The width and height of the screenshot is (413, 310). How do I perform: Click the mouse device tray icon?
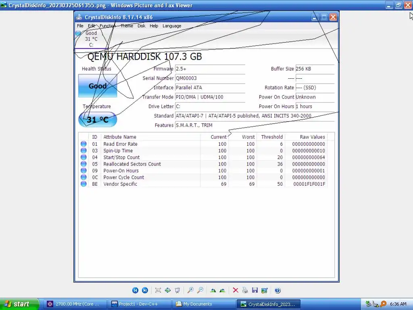(375, 304)
